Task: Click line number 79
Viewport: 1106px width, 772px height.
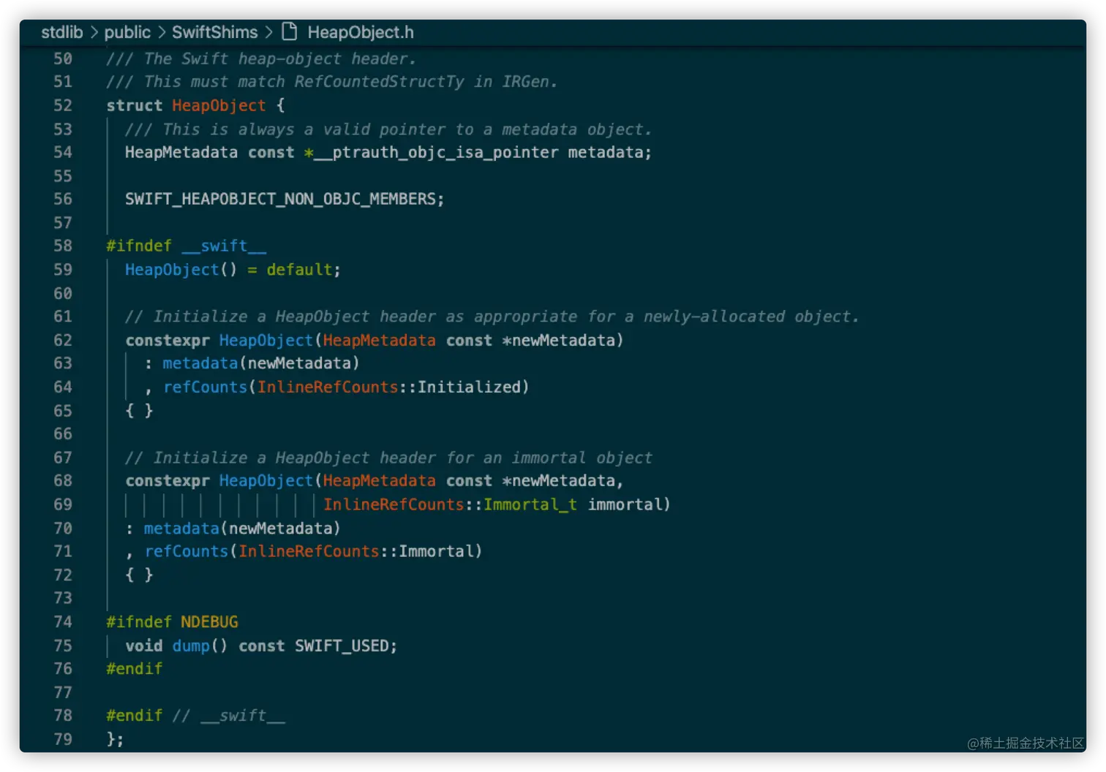Action: 63,739
